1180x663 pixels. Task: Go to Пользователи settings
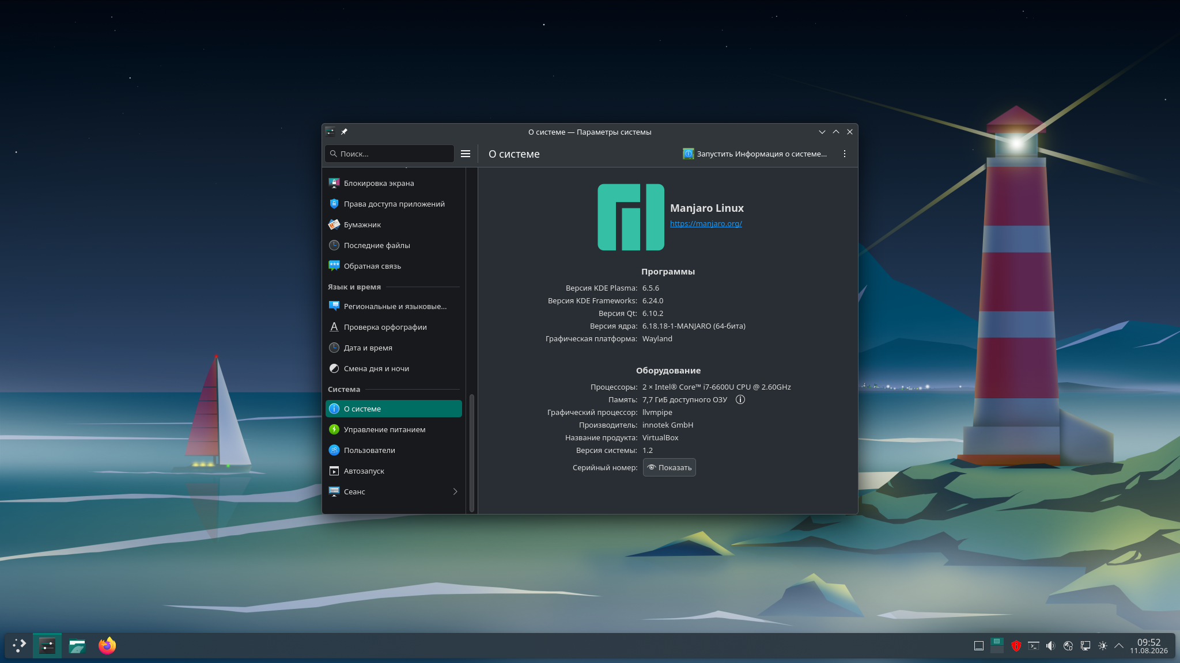pyautogui.click(x=394, y=450)
